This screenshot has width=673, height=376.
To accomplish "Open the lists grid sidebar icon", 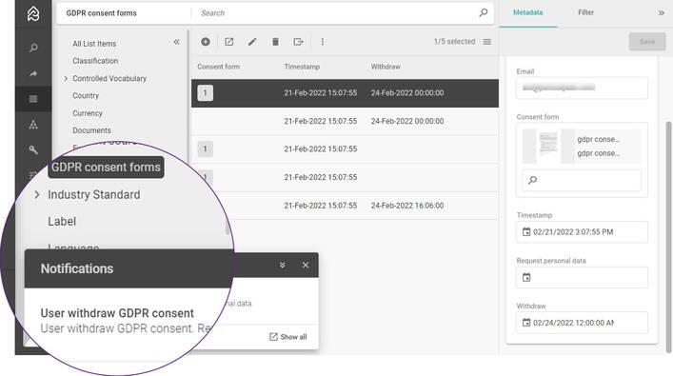I will 33,99.
